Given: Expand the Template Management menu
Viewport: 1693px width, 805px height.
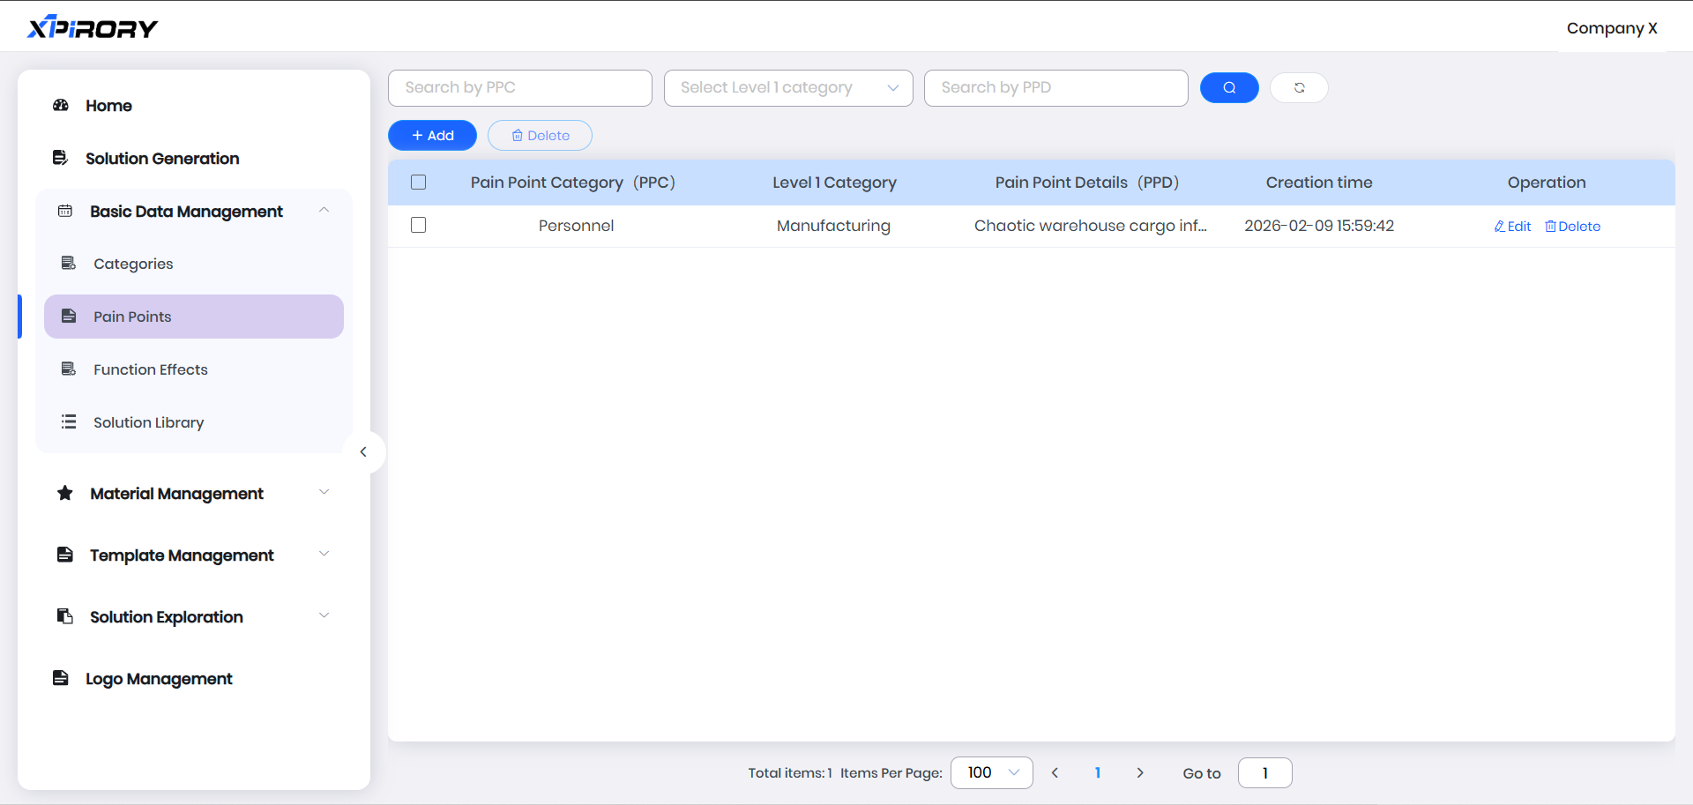Looking at the screenshot, I should tap(324, 555).
